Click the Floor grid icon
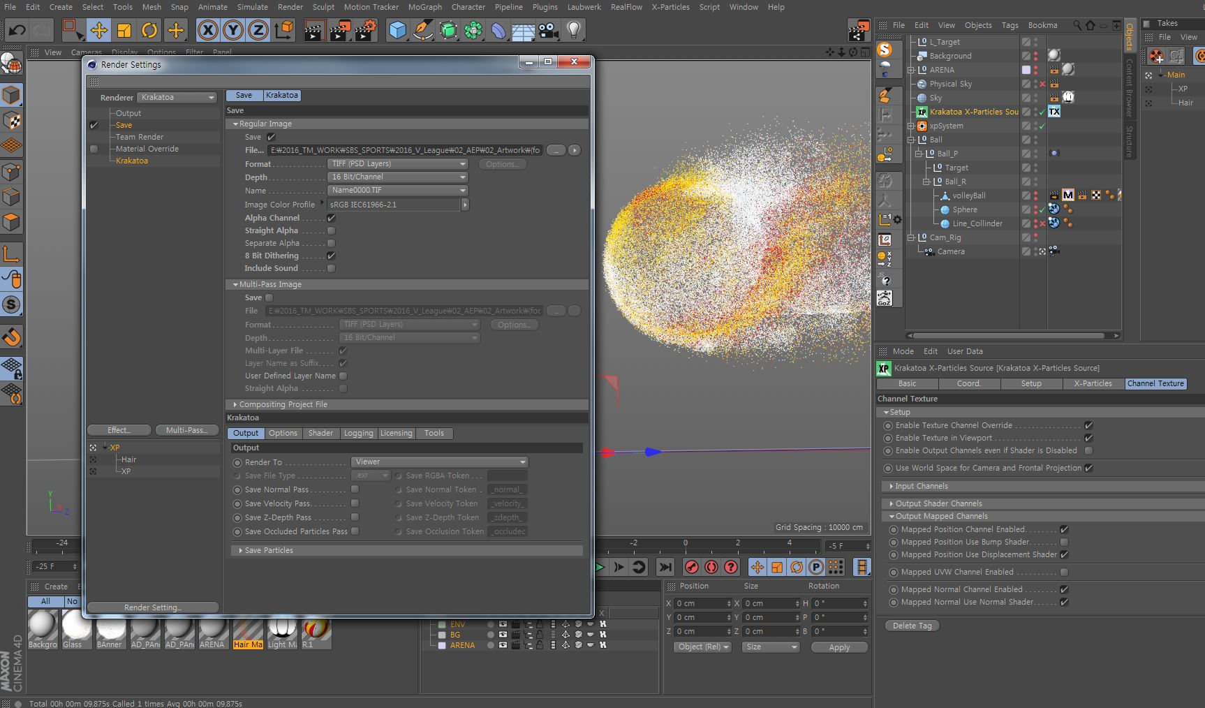This screenshot has width=1205, height=708. pyautogui.click(x=524, y=30)
